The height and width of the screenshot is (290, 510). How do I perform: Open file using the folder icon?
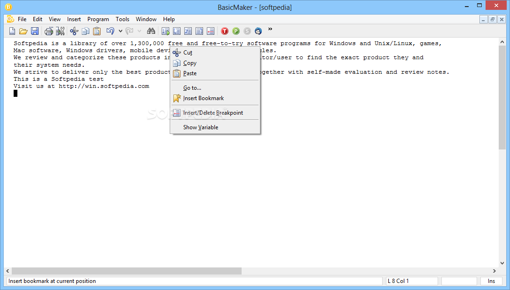point(23,31)
